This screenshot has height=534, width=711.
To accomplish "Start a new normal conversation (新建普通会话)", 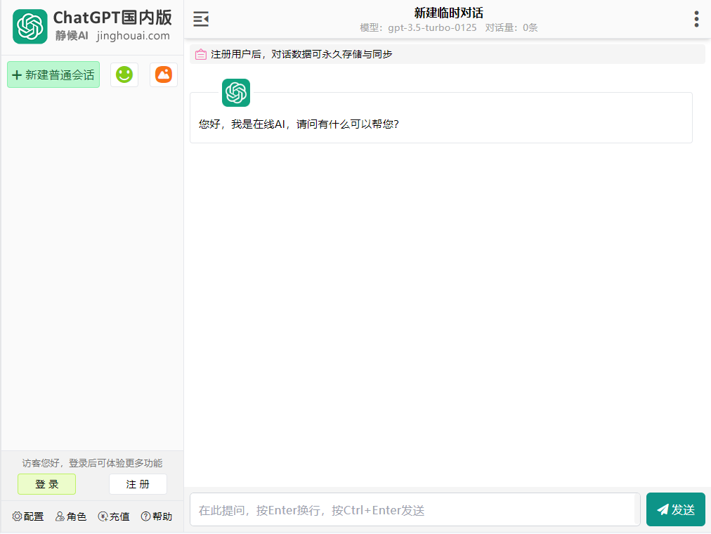I will point(53,74).
